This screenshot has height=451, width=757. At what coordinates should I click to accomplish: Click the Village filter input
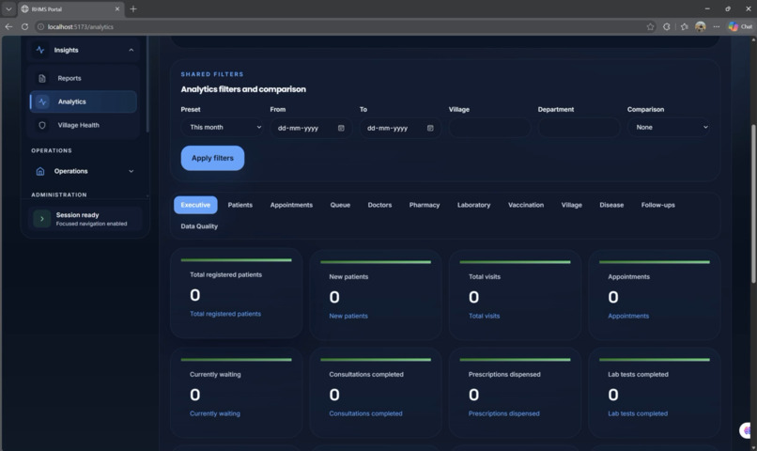tap(489, 128)
